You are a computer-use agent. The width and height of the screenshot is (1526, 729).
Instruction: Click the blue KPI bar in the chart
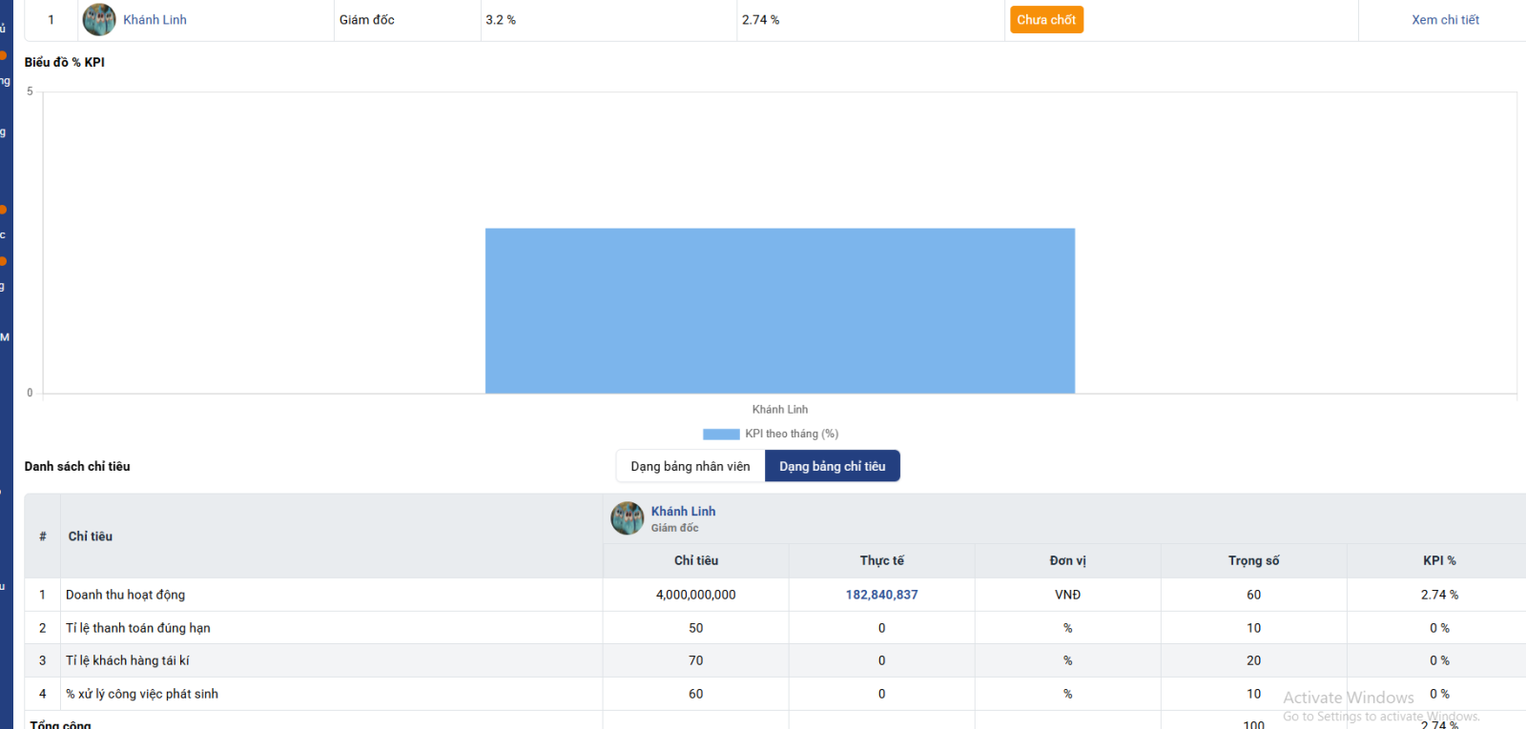coord(779,311)
